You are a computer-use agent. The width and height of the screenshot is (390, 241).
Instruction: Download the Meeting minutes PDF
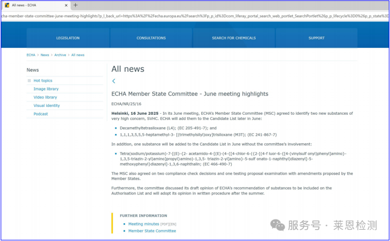point(144,224)
